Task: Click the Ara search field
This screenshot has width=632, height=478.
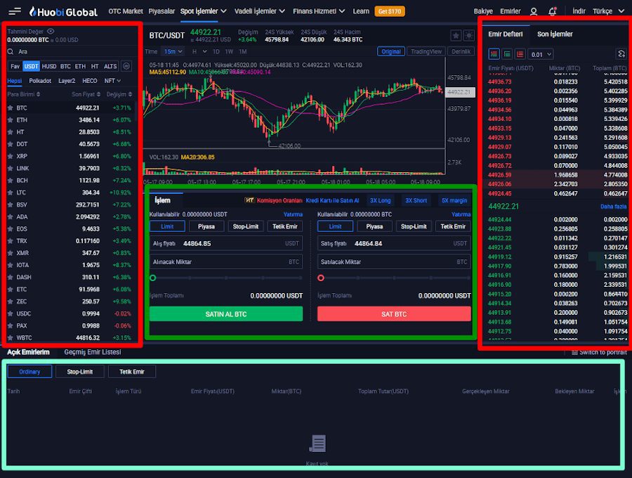Action: pos(72,51)
